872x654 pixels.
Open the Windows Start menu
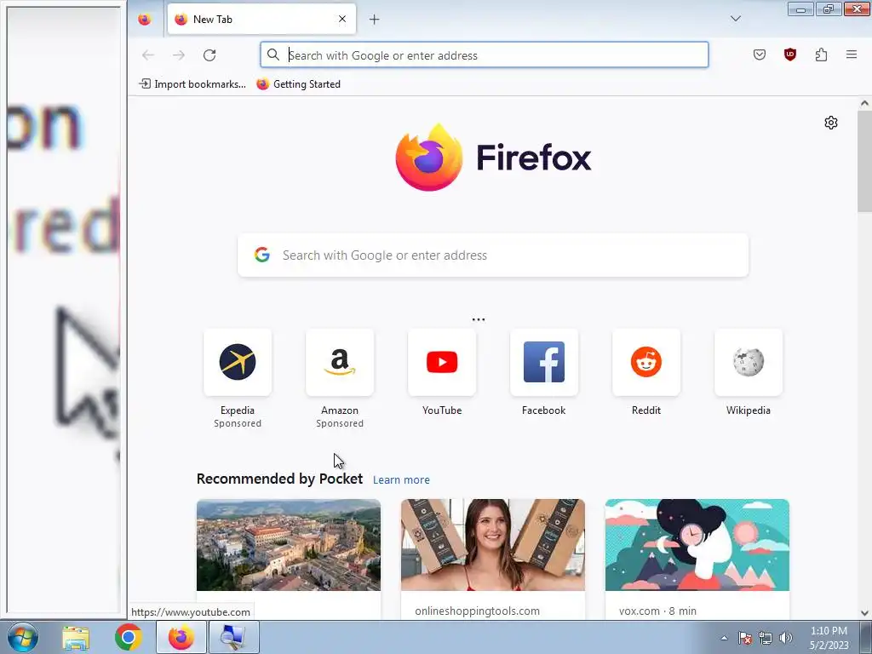(x=23, y=637)
